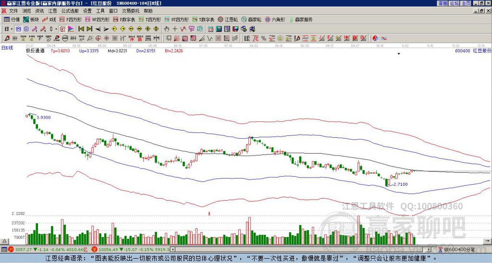
Task: Click the 客服 customer service button
Action: click(443, 3)
